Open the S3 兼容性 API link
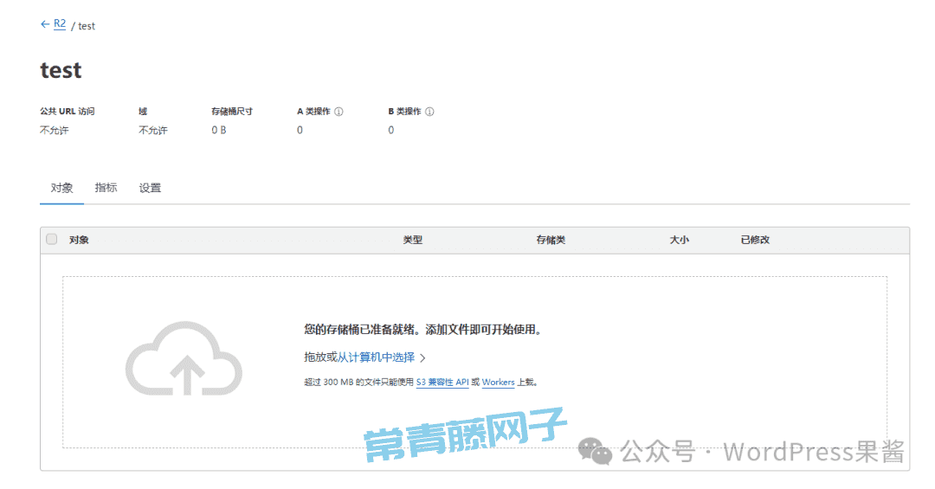Image resolution: width=935 pixels, height=489 pixels. coord(442,383)
